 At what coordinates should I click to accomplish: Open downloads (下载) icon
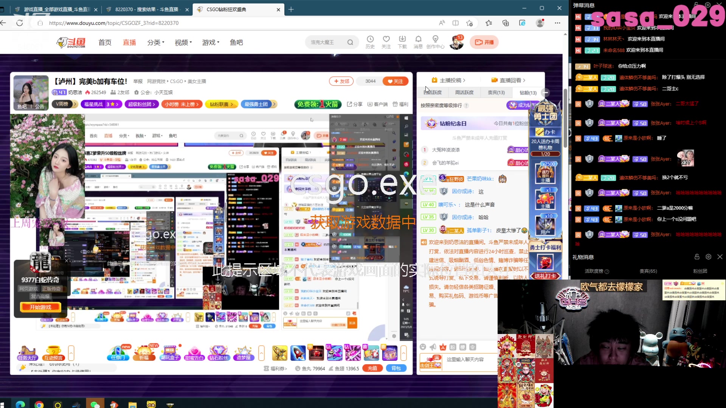point(402,42)
